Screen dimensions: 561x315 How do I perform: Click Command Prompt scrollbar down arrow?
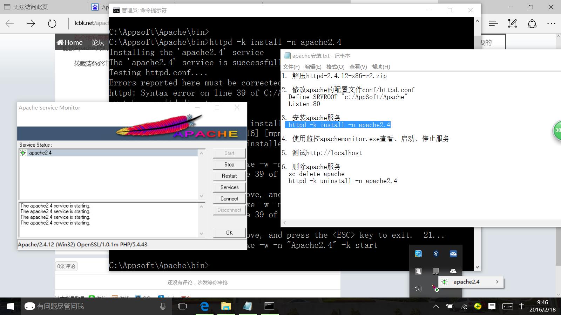[x=477, y=267]
